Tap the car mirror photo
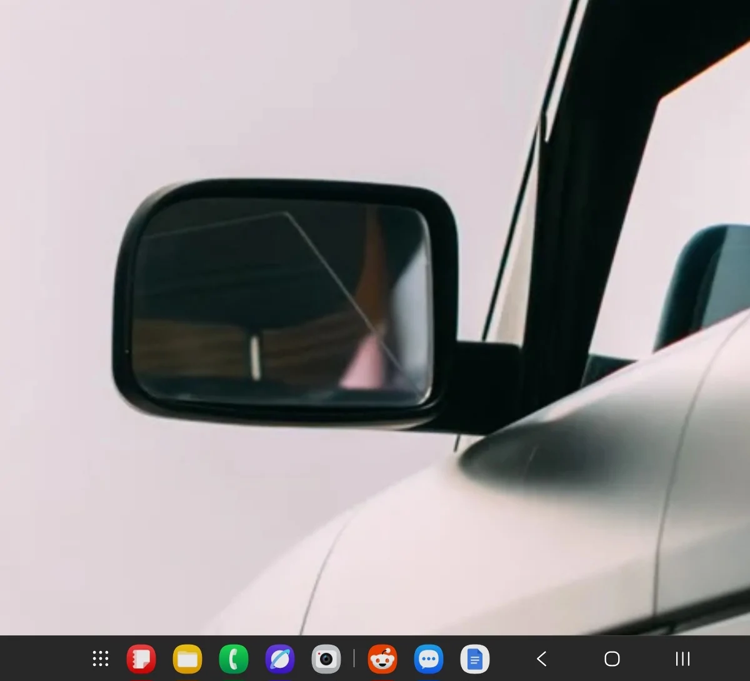This screenshot has width=750, height=681. click(x=375, y=318)
